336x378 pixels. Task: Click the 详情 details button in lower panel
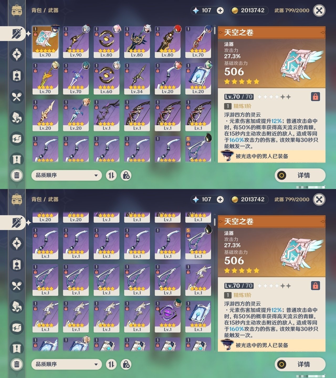tap(300, 364)
